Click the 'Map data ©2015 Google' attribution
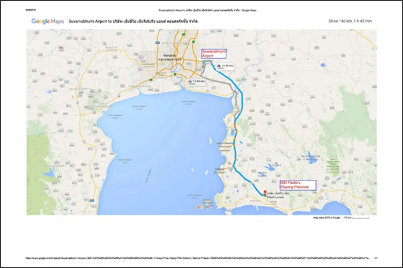 click(326, 218)
